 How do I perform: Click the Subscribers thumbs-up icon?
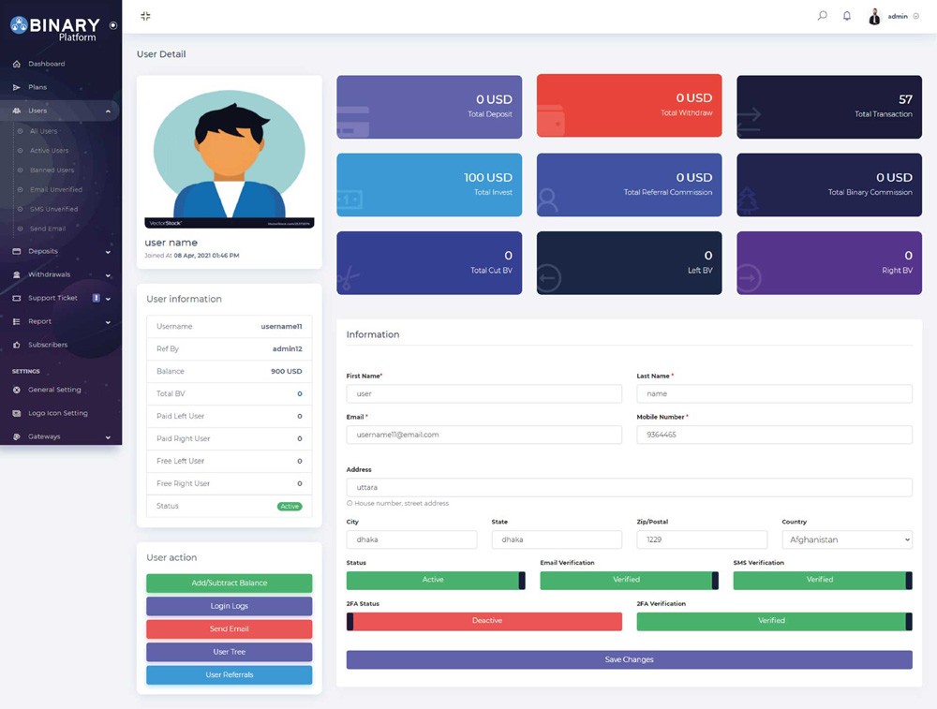tap(17, 345)
